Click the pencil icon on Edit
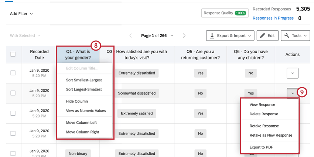The image size is (314, 157). [x=263, y=35]
